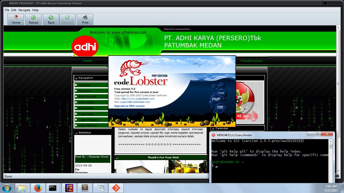Click the Git Bash taskbar icon
Image resolution: width=344 pixels, height=193 pixels.
[116, 188]
